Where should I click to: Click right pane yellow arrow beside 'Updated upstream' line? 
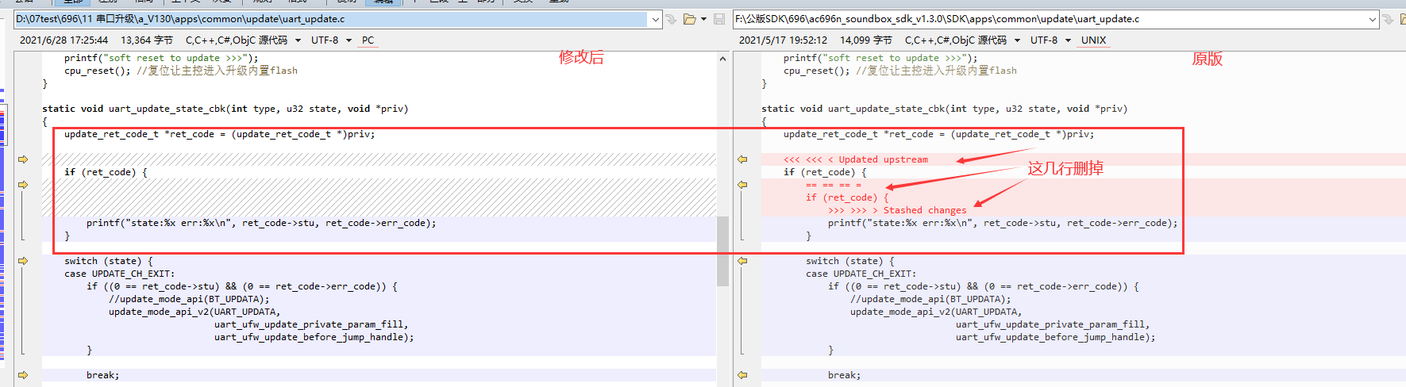click(742, 159)
